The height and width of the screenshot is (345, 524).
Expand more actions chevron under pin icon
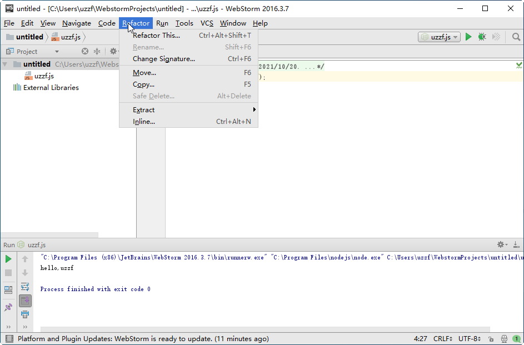pyautogui.click(x=8, y=327)
